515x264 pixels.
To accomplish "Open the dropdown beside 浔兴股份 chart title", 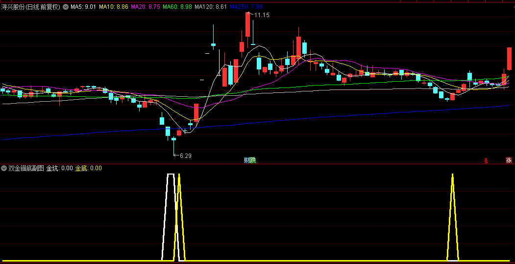I will pos(66,6).
